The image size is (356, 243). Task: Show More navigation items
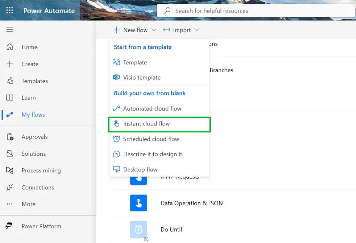[x=29, y=204]
